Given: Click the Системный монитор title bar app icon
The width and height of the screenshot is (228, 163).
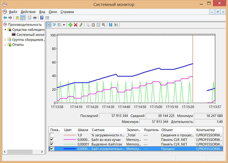Looking at the screenshot, I should [5, 4].
